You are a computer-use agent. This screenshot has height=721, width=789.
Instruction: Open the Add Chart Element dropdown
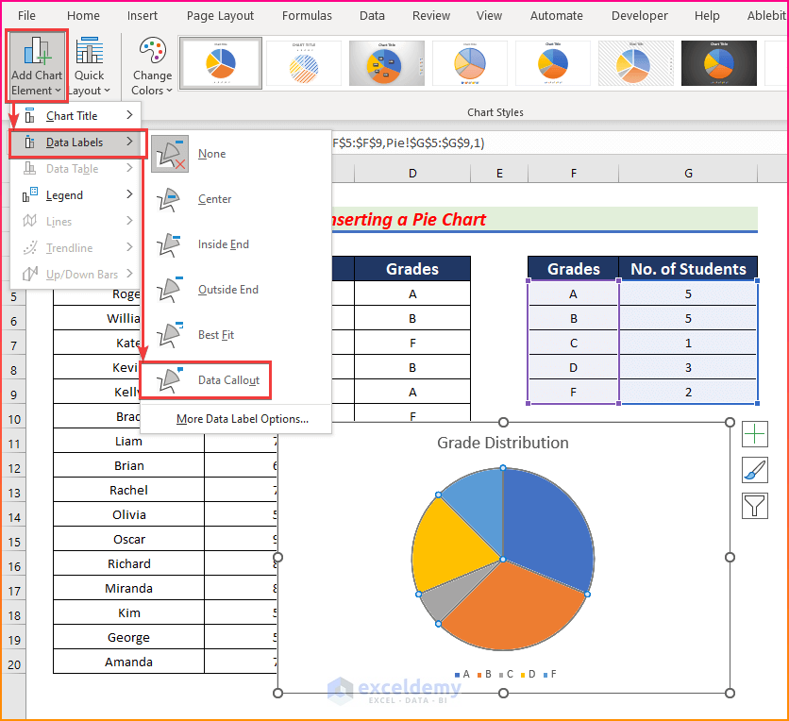[x=36, y=66]
